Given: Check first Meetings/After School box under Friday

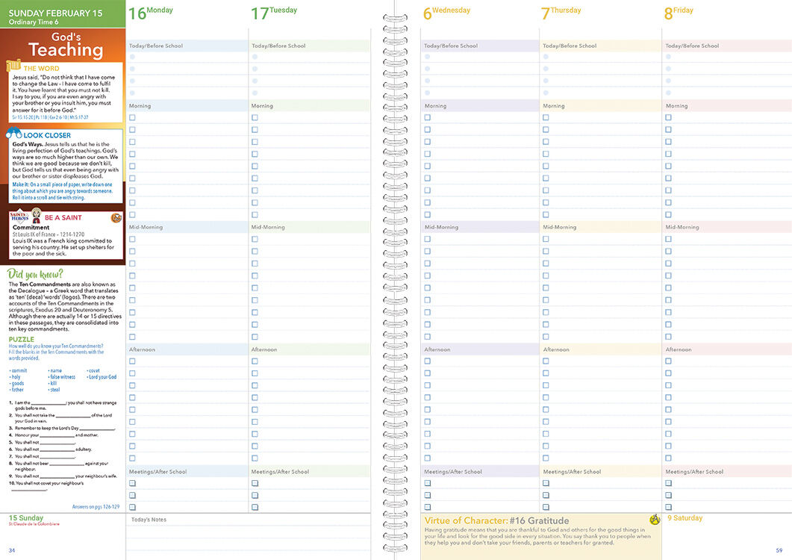Looking at the screenshot, I should 668,483.
